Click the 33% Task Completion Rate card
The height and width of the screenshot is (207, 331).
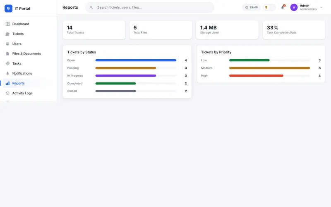pyautogui.click(x=294, y=30)
